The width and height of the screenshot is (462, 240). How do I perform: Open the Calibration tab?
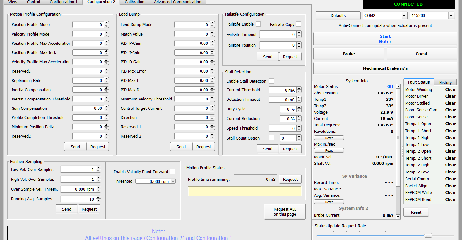click(x=134, y=2)
